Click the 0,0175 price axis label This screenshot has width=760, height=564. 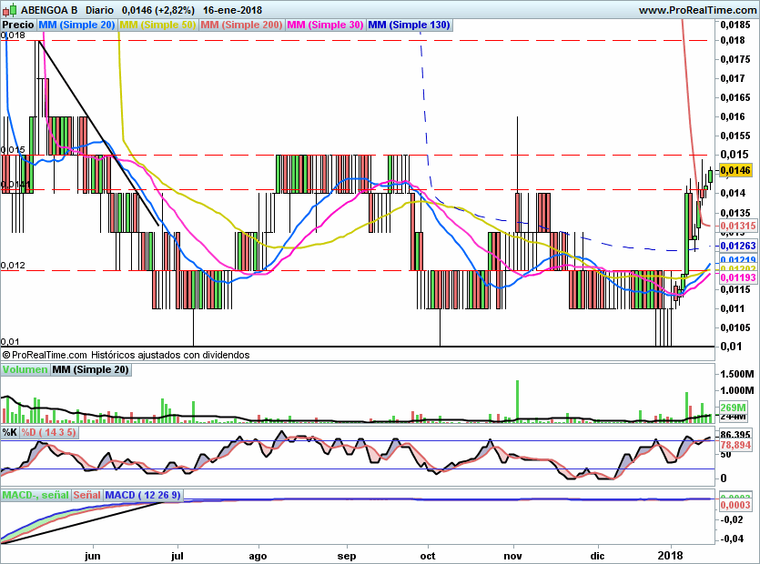[735, 59]
